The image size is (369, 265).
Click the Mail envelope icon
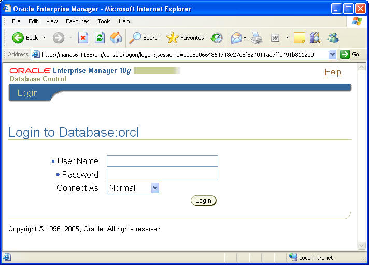pyautogui.click(x=236, y=38)
